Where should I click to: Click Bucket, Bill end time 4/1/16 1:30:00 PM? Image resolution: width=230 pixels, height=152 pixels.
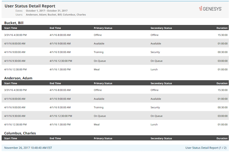(60, 69)
